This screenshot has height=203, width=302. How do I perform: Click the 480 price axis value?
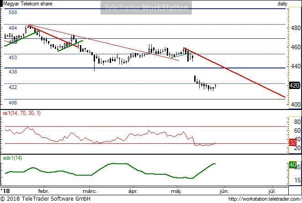tap(296, 28)
